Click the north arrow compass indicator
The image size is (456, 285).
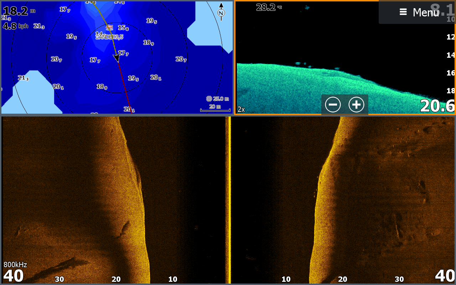[221, 12]
